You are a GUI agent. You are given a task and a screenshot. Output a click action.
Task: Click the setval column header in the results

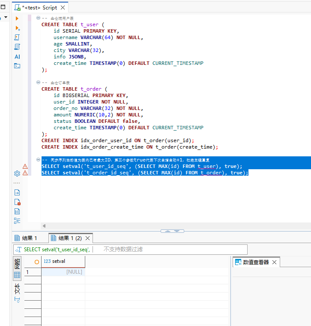point(63,261)
